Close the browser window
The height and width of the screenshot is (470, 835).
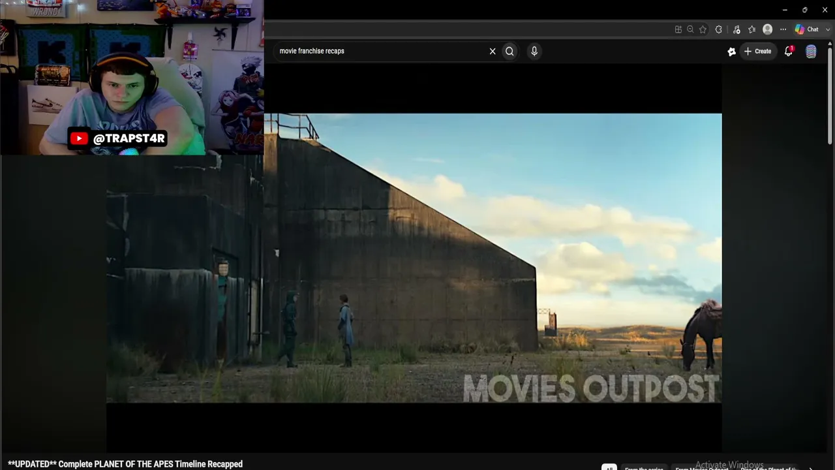click(825, 10)
